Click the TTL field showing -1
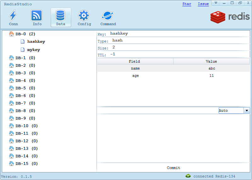 180,54
